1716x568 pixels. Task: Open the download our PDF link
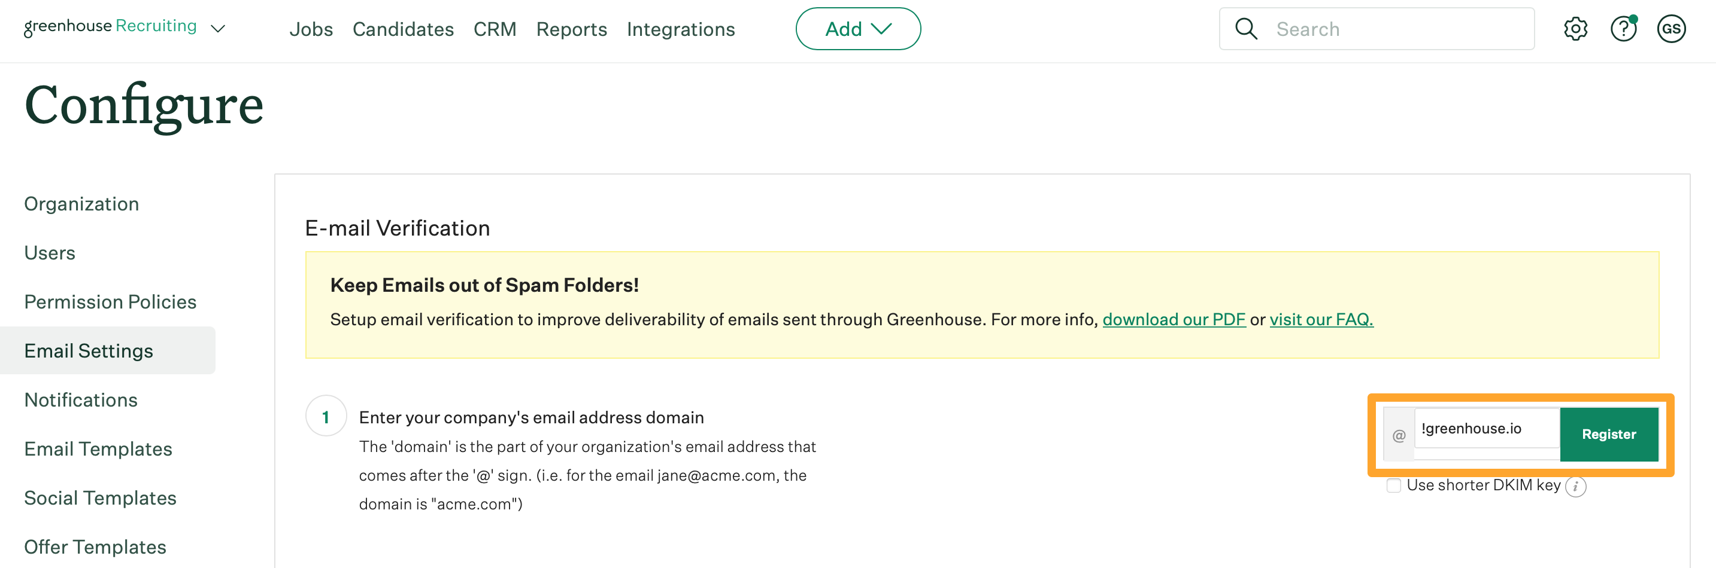click(1174, 320)
